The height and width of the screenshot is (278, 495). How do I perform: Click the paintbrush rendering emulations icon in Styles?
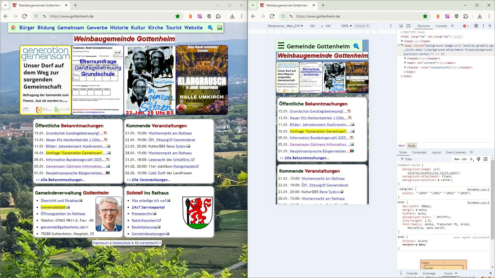tap(478, 159)
